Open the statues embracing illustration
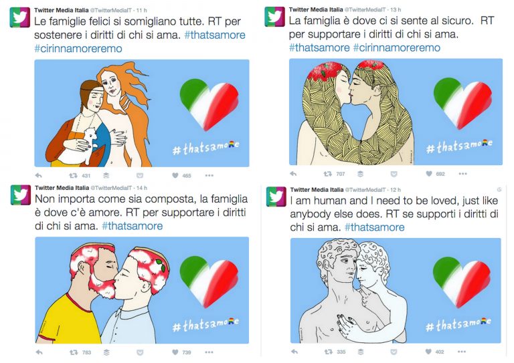The width and height of the screenshot is (514, 363). tap(396, 290)
